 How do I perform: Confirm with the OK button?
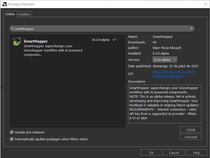(x=151, y=153)
